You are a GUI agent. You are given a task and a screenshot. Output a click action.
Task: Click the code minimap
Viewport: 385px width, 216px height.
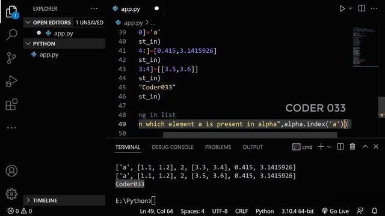point(366,47)
